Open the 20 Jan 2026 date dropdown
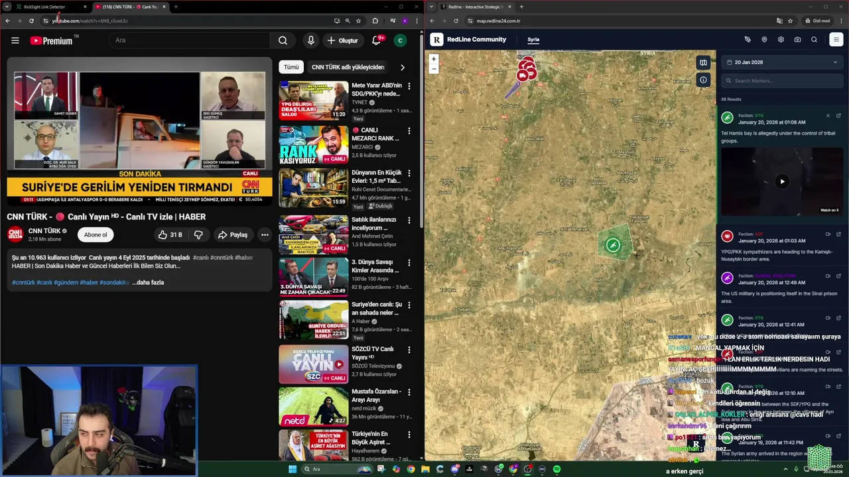Screen dimensions: 849x477 click(782, 62)
